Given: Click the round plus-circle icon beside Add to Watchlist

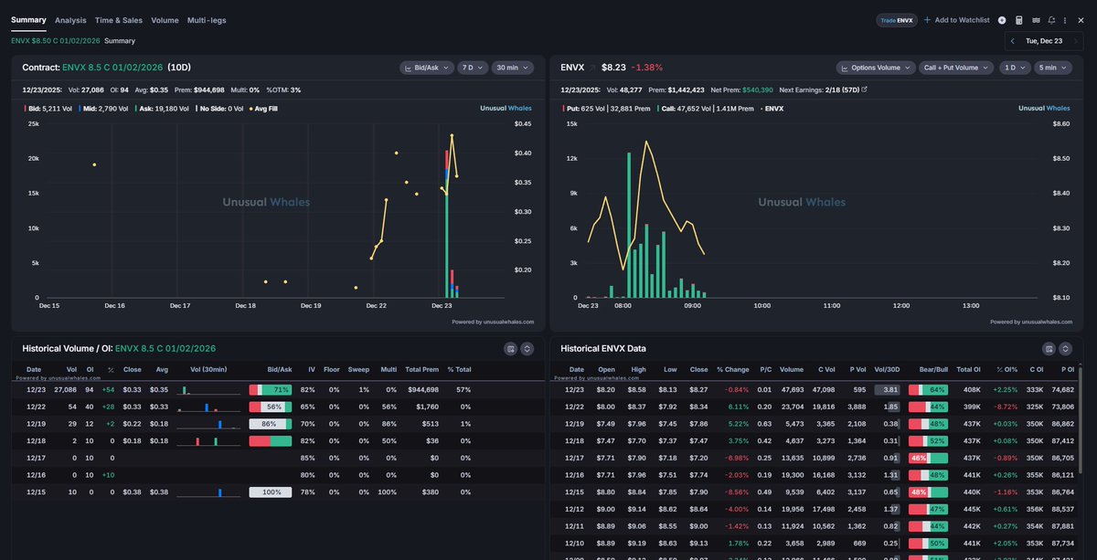Looking at the screenshot, I should (1002, 20).
